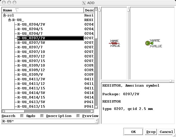Open the search pattern history dropdown
Viewport: 176px width, 137px height.
(x=96, y=121)
